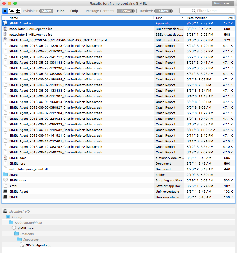Click the divider handle dots between panes

tap(118, 206)
